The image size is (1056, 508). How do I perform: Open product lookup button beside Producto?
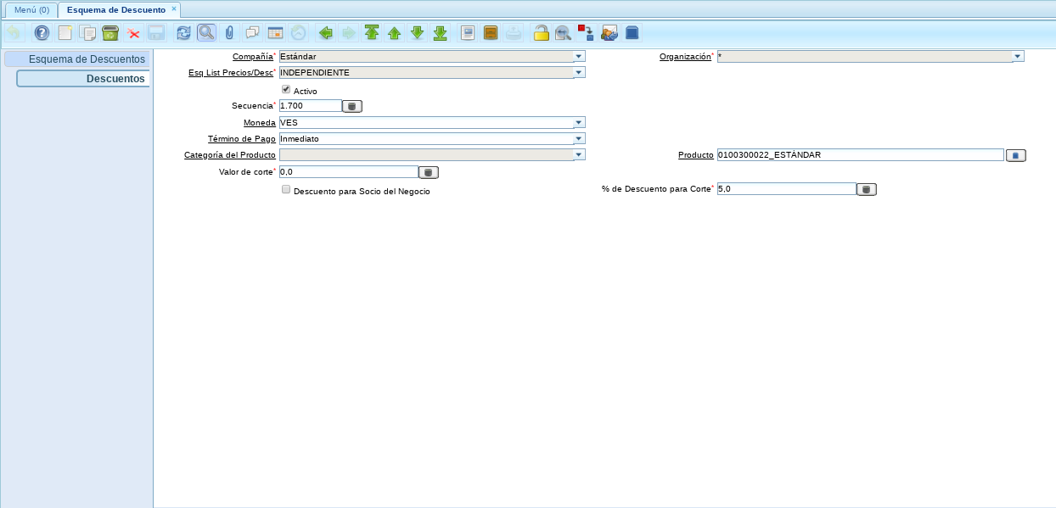point(1016,155)
